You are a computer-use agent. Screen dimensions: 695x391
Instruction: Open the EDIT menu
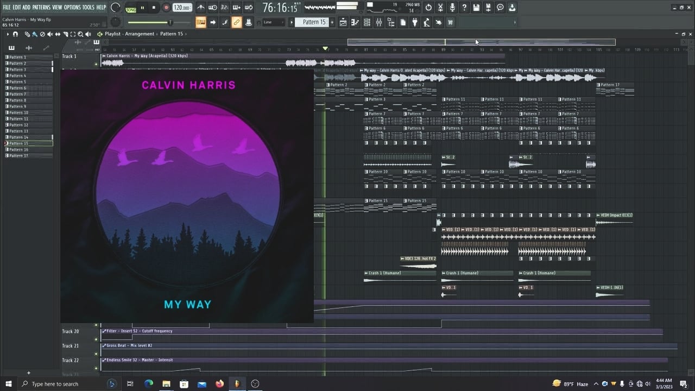16,7
